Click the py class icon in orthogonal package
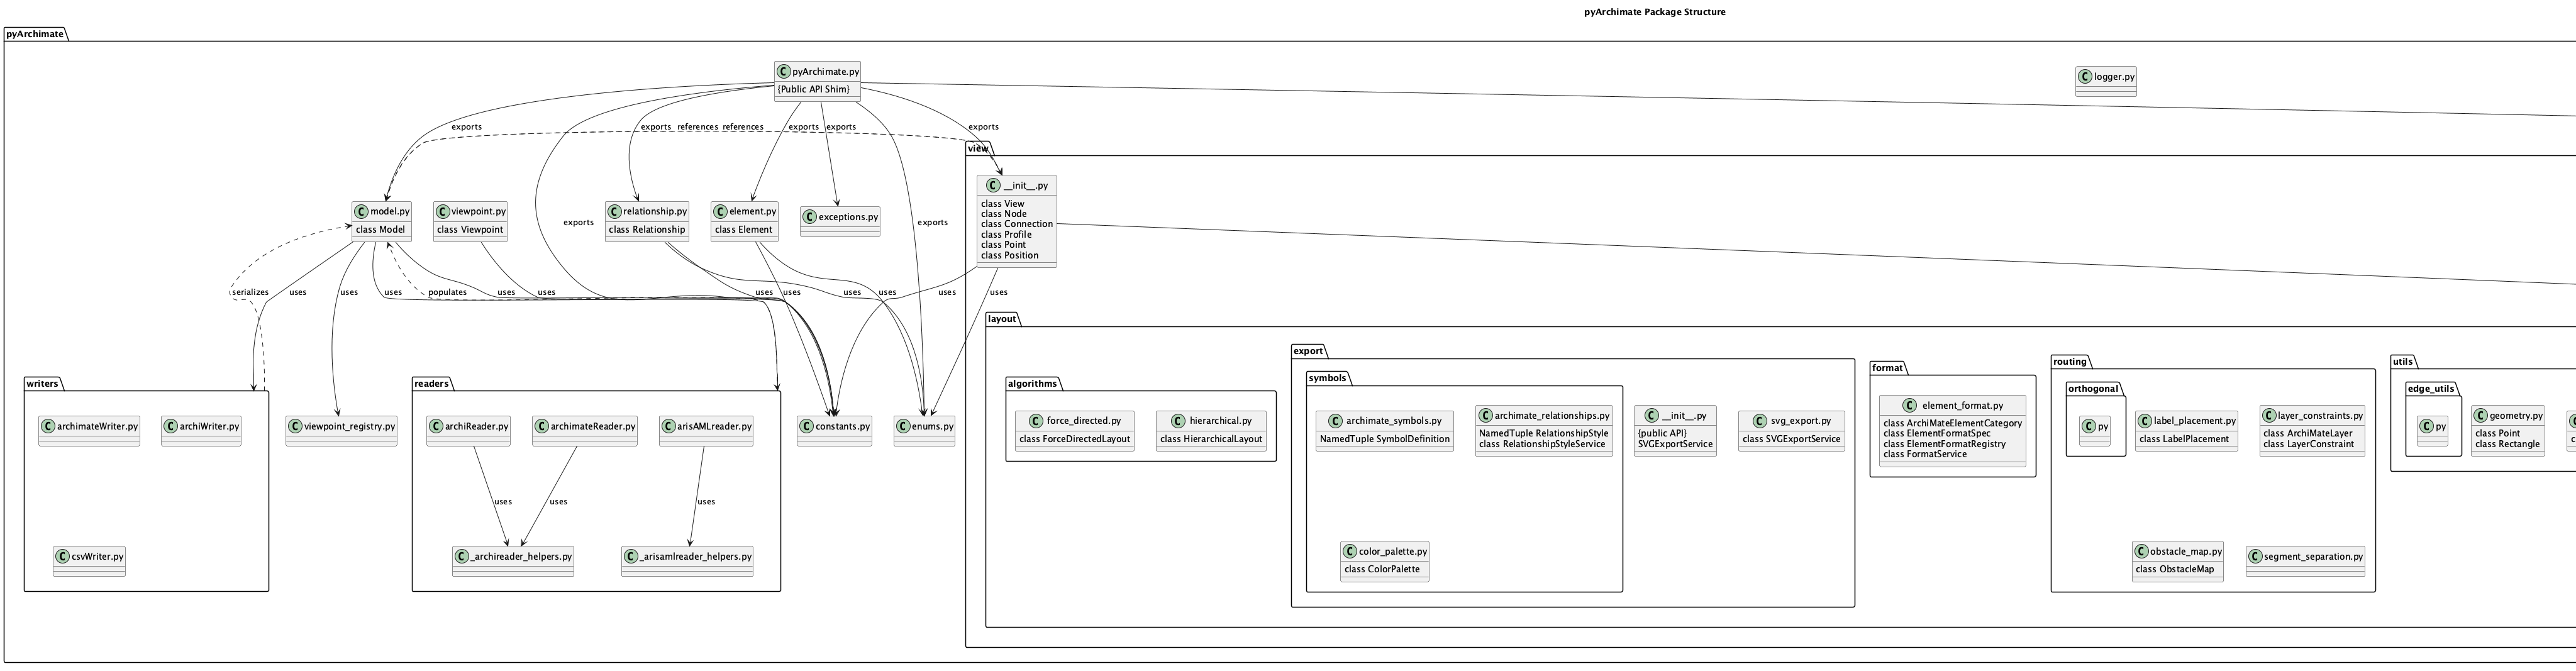This screenshot has width=2576, height=671. pos(2090,426)
